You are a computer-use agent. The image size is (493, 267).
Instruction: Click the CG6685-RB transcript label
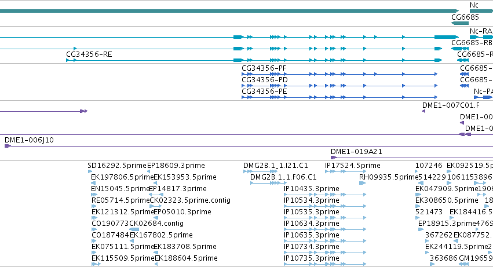472,43
